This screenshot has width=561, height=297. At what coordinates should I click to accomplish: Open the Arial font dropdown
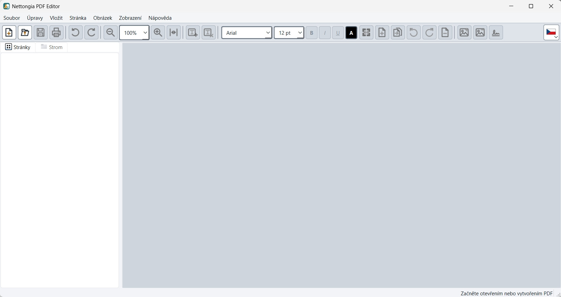point(247,33)
